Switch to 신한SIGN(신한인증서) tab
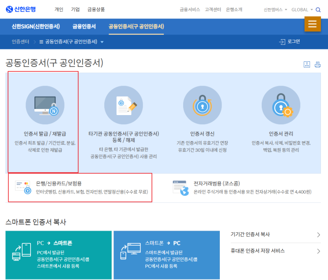Screen dimensions: 328x280 tap(36, 26)
